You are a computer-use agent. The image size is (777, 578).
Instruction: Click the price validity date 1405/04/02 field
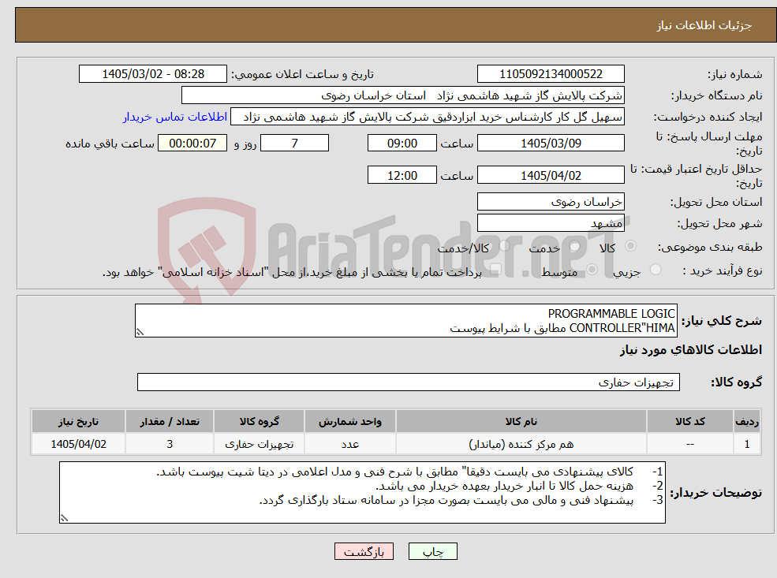pyautogui.click(x=551, y=175)
